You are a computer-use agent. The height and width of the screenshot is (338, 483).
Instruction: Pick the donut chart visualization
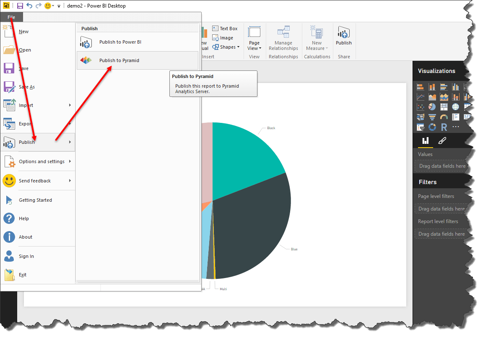tap(432, 127)
